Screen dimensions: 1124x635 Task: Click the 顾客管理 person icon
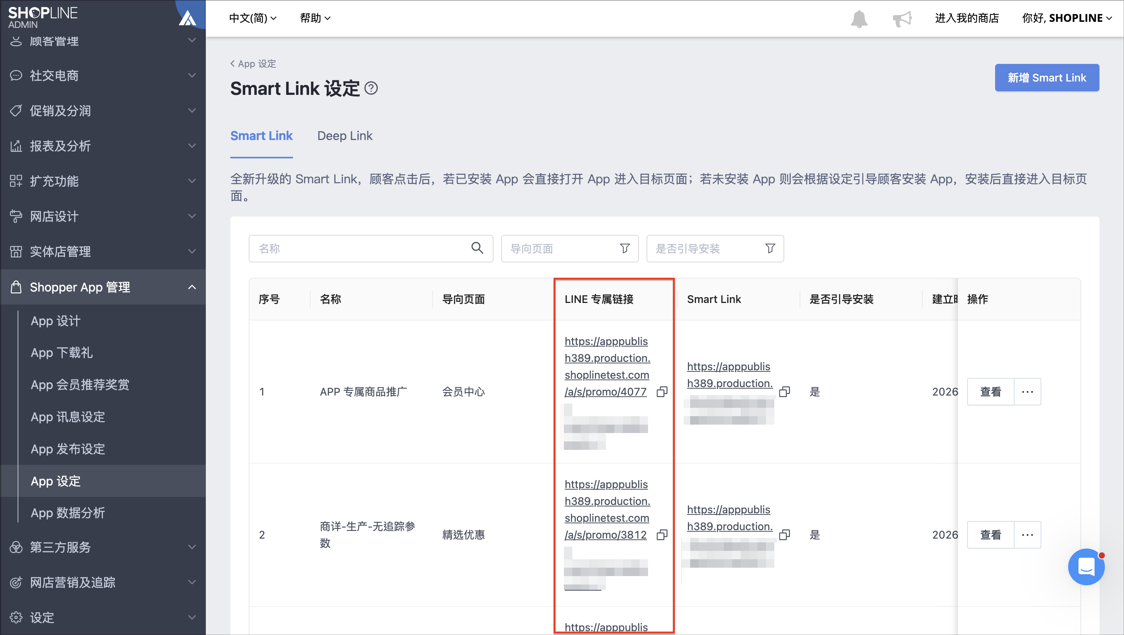tap(16, 41)
